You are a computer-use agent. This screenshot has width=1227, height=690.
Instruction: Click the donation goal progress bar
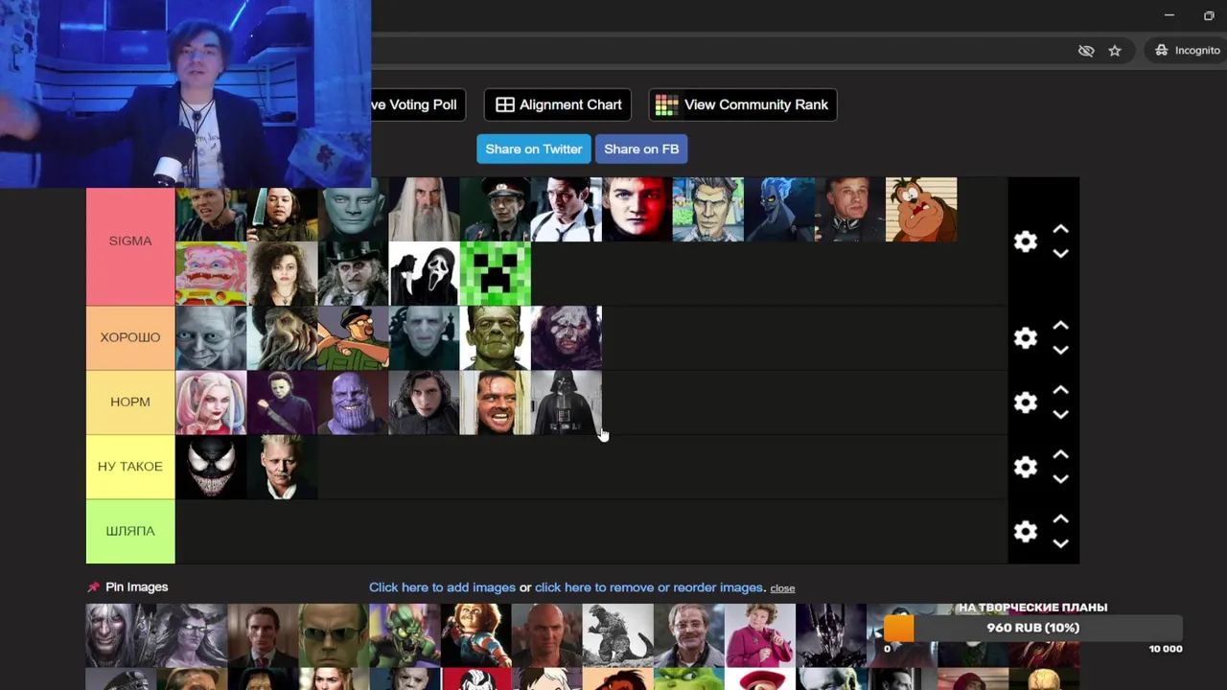(1033, 628)
